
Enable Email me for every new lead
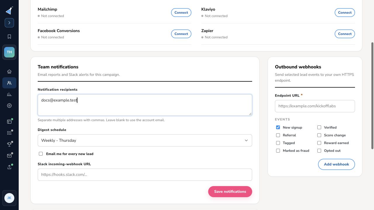[41, 154]
